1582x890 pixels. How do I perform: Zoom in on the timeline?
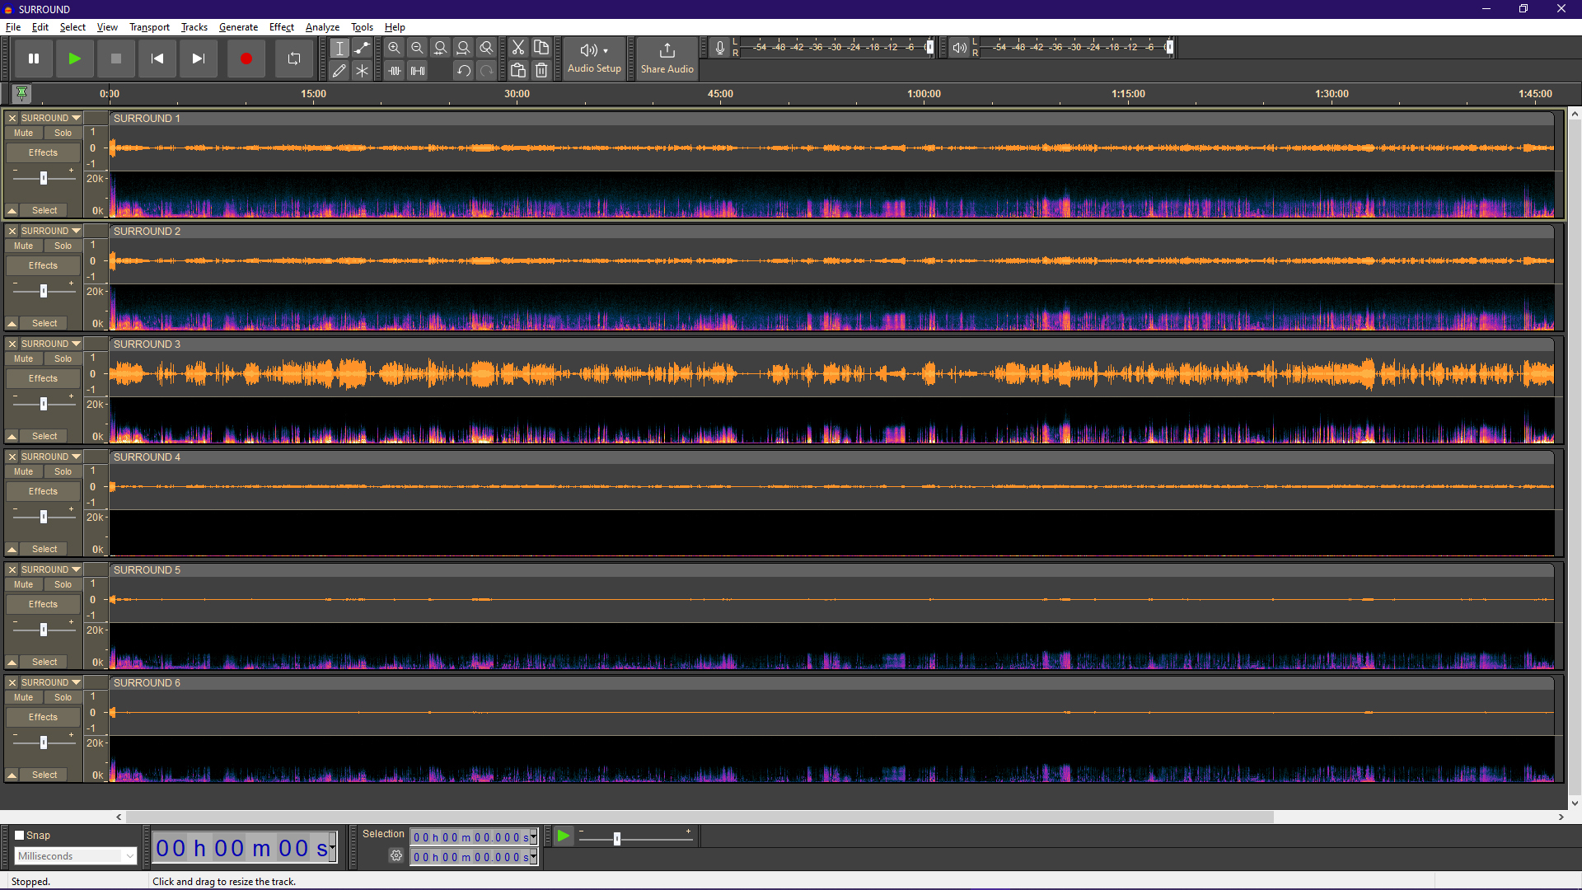[395, 48]
